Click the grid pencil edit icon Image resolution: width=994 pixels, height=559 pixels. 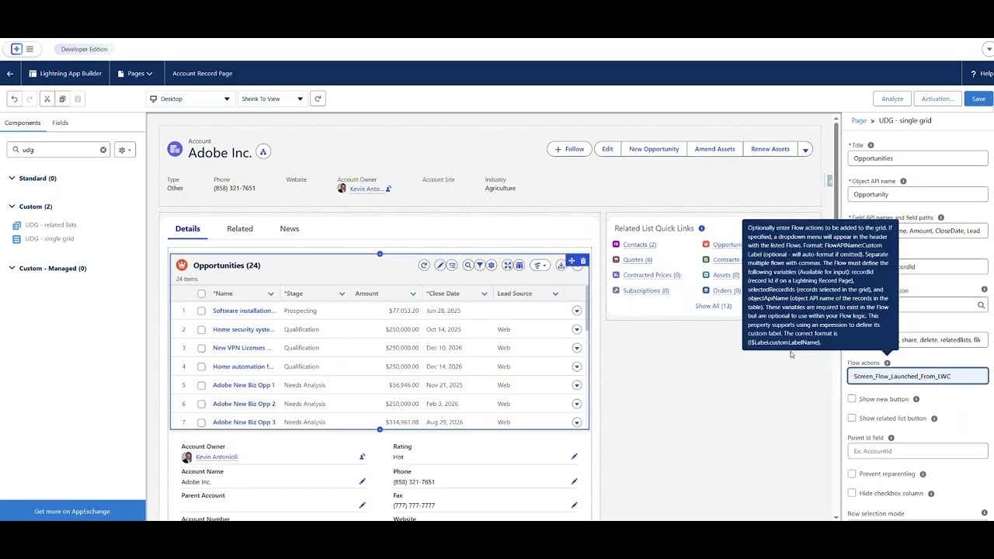click(x=440, y=266)
